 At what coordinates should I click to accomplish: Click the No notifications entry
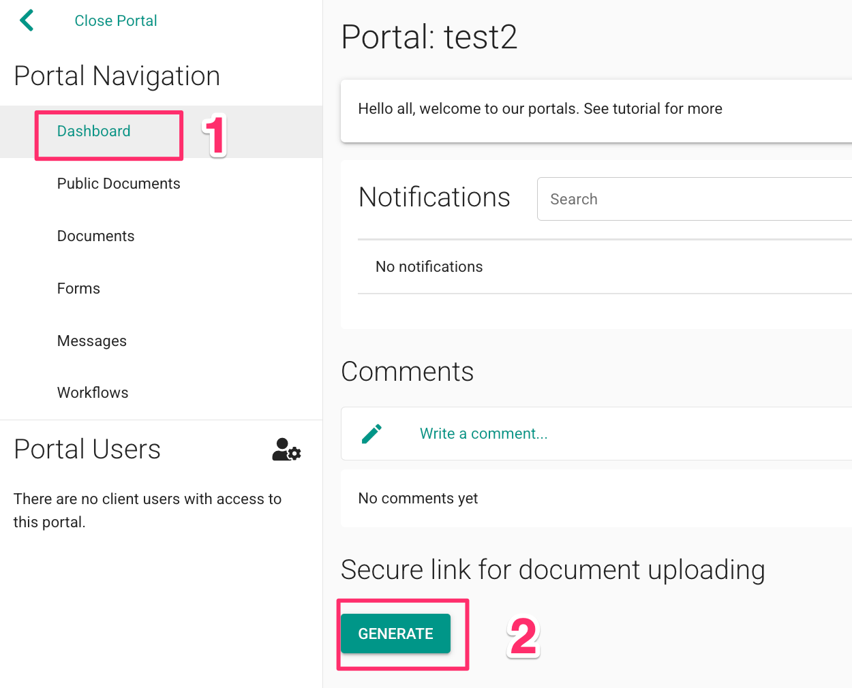coord(429,266)
